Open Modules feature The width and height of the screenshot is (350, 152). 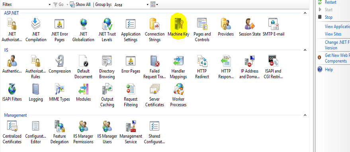(x=83, y=93)
